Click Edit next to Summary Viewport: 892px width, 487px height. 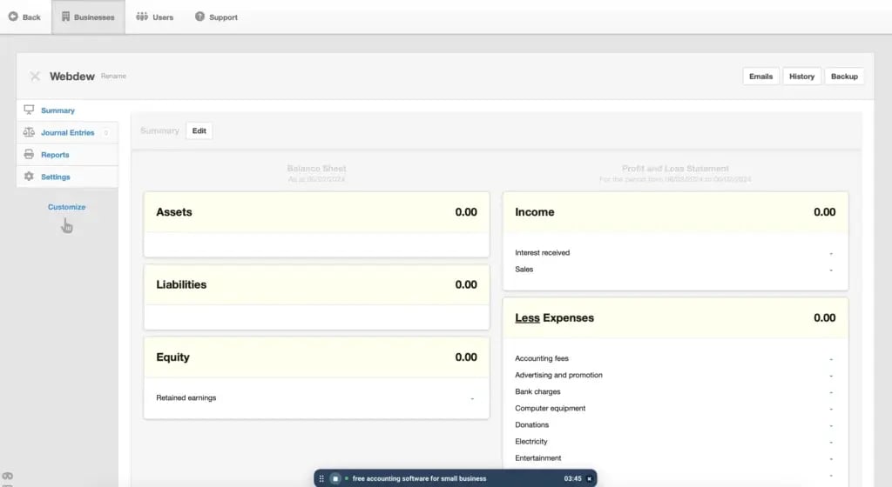pos(199,130)
